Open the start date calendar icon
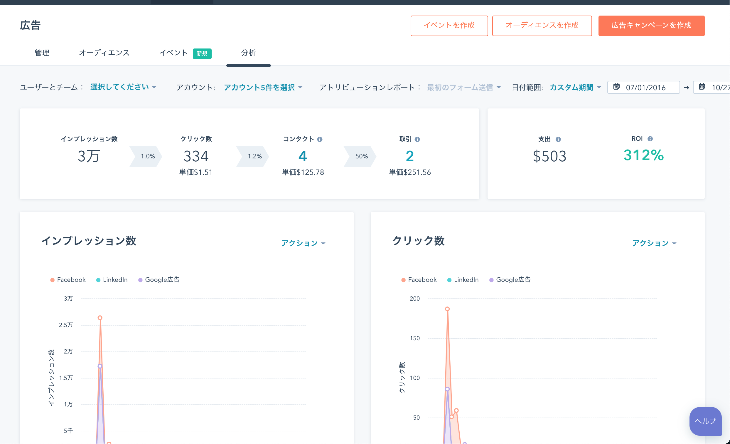Screen dimensions: 730x444 click(x=616, y=87)
